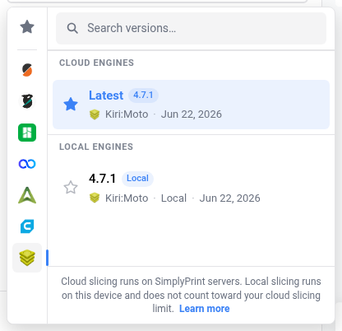
Task: Open the Favorites star tab in the sidebar
Action: pyautogui.click(x=27, y=27)
